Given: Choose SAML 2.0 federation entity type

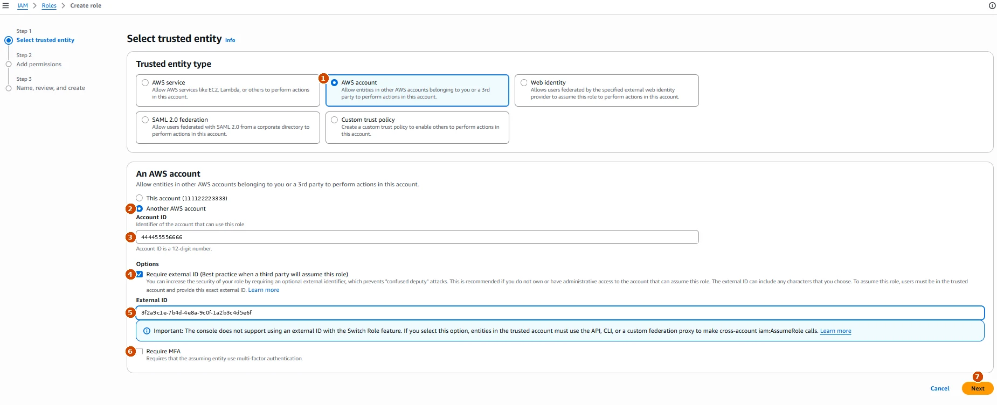Looking at the screenshot, I should [x=145, y=120].
